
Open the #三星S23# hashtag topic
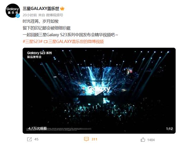(33, 42)
